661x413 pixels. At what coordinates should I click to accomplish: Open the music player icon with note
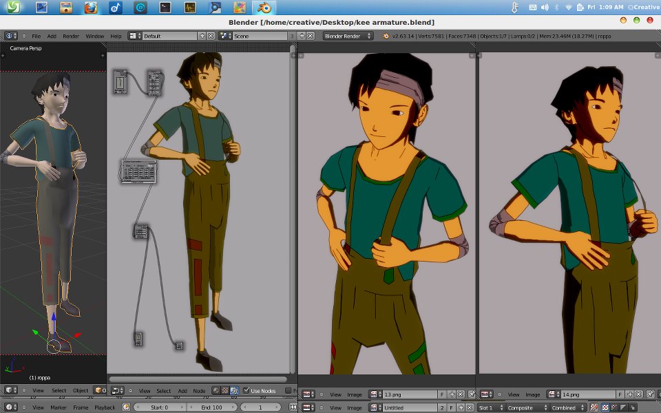point(116,7)
